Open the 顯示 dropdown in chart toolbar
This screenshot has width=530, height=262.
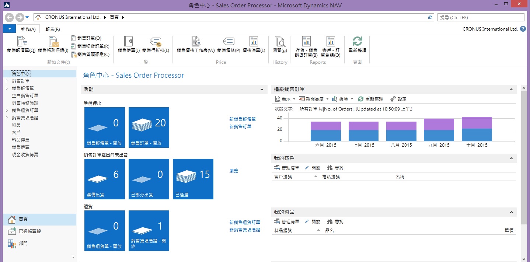pyautogui.click(x=294, y=99)
